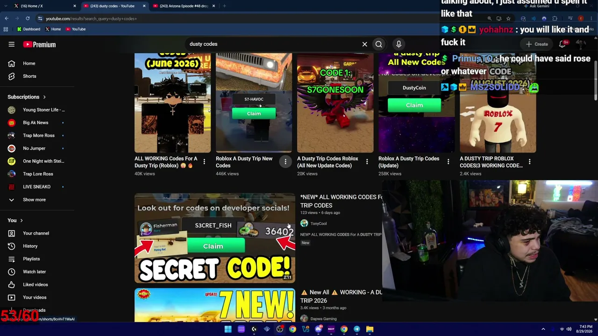Open the TonyCool channel name link
Viewport: 598px width, 336px height.
pyautogui.click(x=319, y=224)
